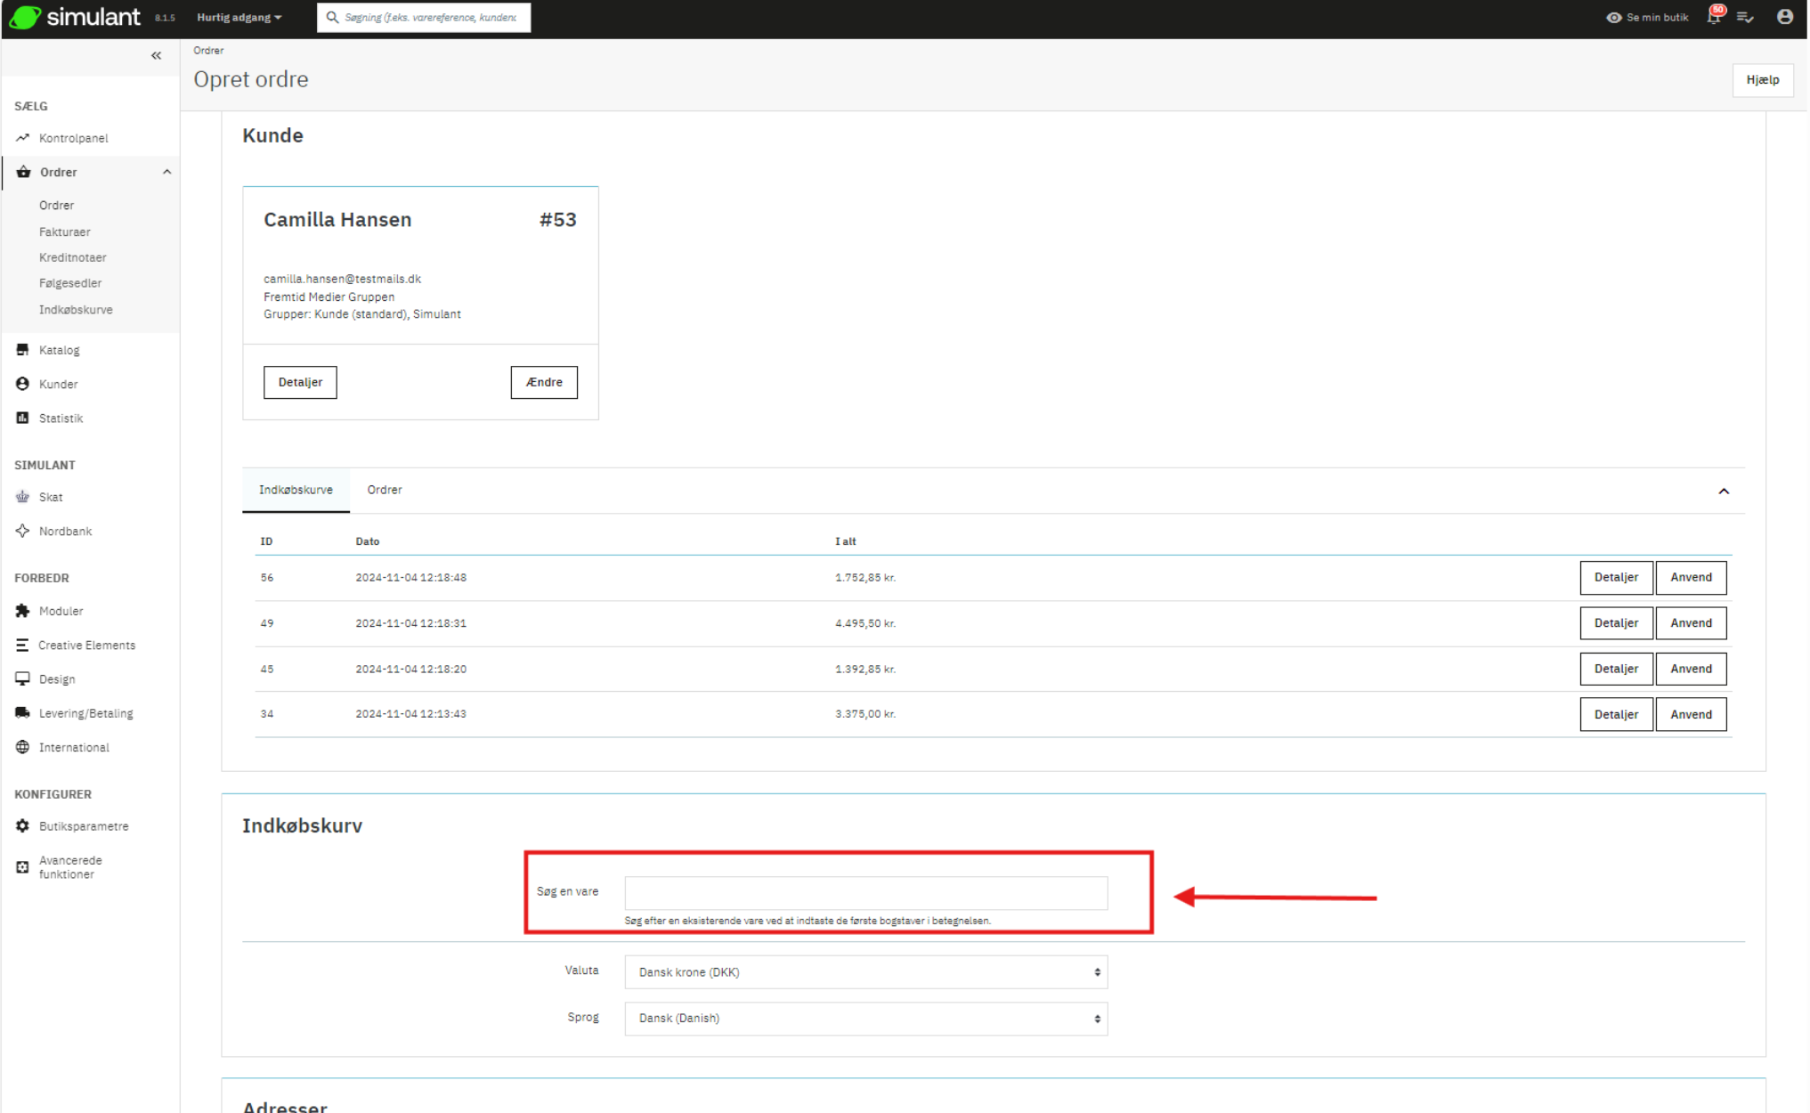Image resolution: width=1810 pixels, height=1113 pixels.
Task: Click the Moduler puzzle piece icon
Action: point(23,611)
